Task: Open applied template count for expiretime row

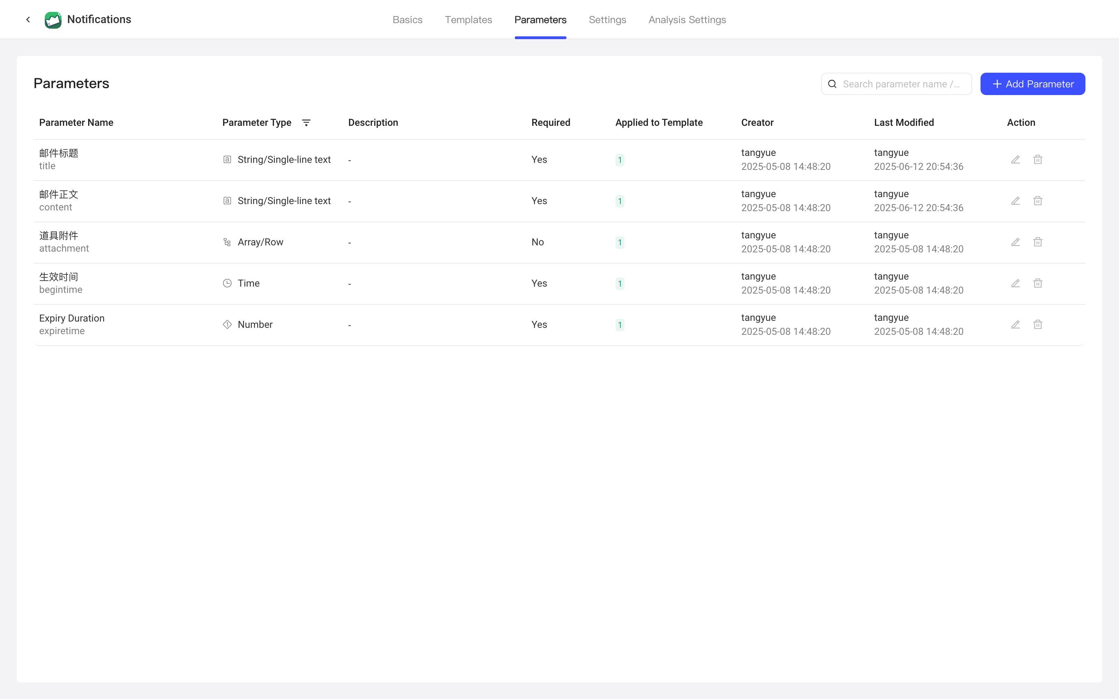Action: tap(620, 325)
